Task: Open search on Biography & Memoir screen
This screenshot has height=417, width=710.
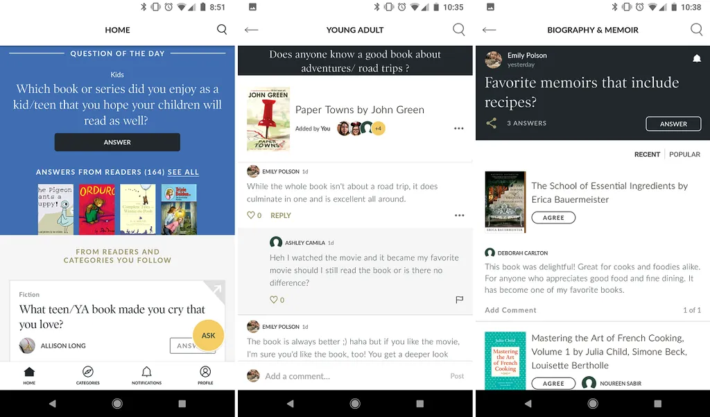Action: click(x=696, y=30)
